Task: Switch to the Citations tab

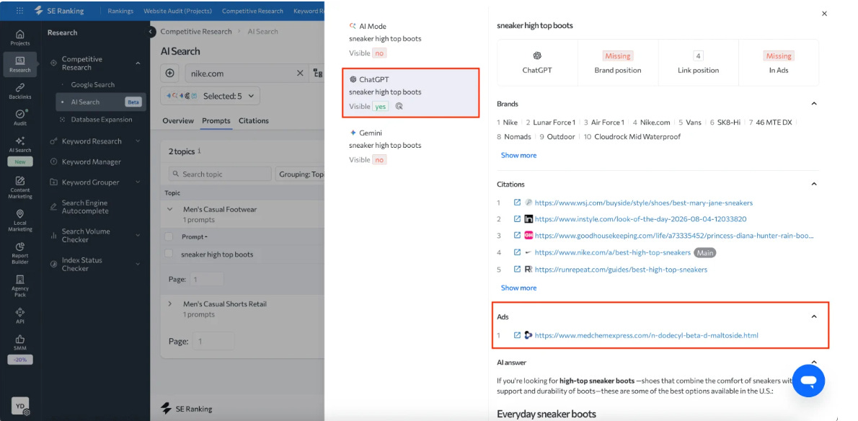Action: (x=254, y=121)
